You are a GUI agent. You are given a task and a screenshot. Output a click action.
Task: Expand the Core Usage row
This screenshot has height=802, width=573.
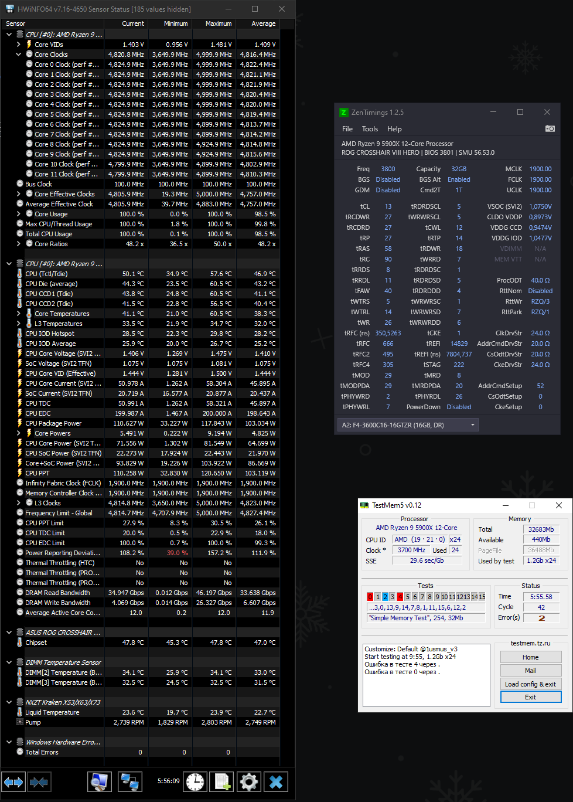point(18,214)
